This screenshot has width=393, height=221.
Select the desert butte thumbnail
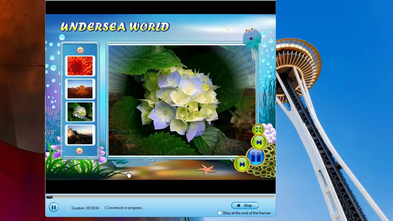80,89
